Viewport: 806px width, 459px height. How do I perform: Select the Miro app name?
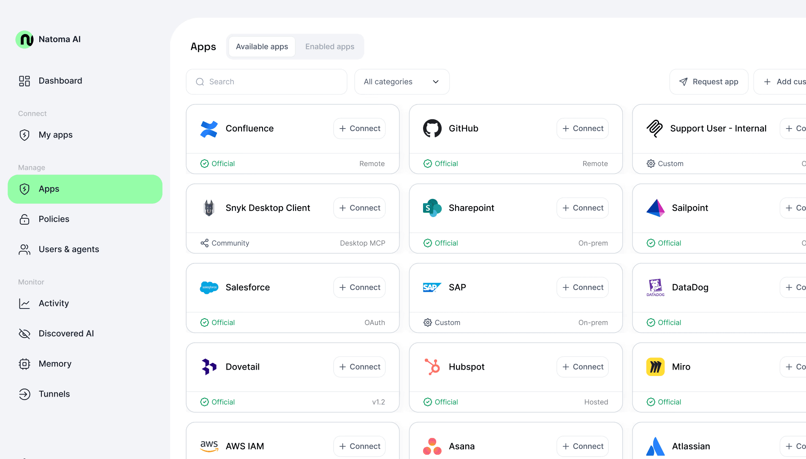tap(681, 367)
